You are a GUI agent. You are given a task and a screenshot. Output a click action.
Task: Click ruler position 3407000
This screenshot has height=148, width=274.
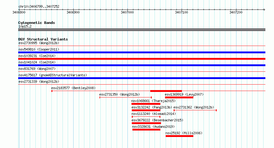127,12
